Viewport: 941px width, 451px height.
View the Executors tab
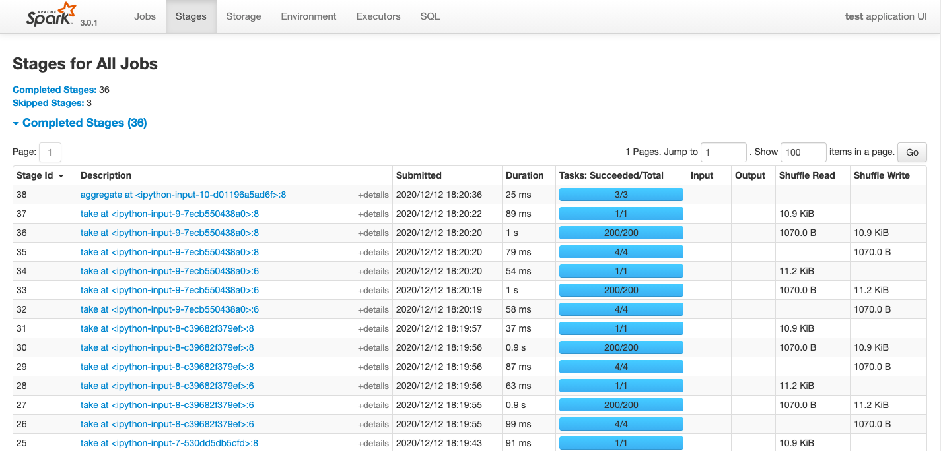[378, 16]
